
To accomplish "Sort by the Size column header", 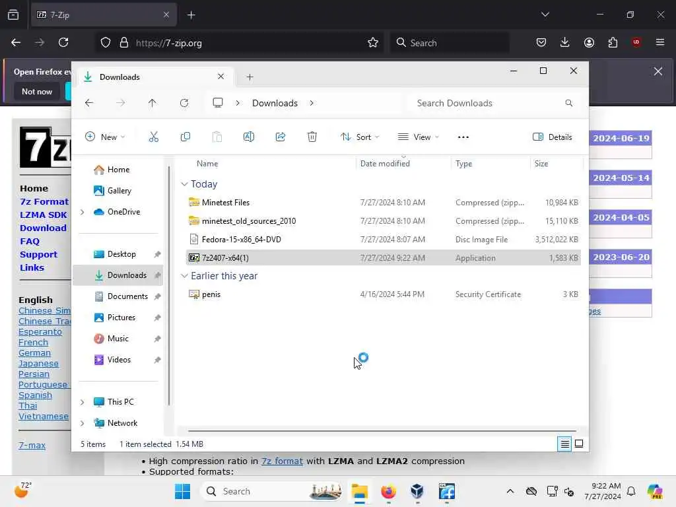I will pyautogui.click(x=556, y=164).
